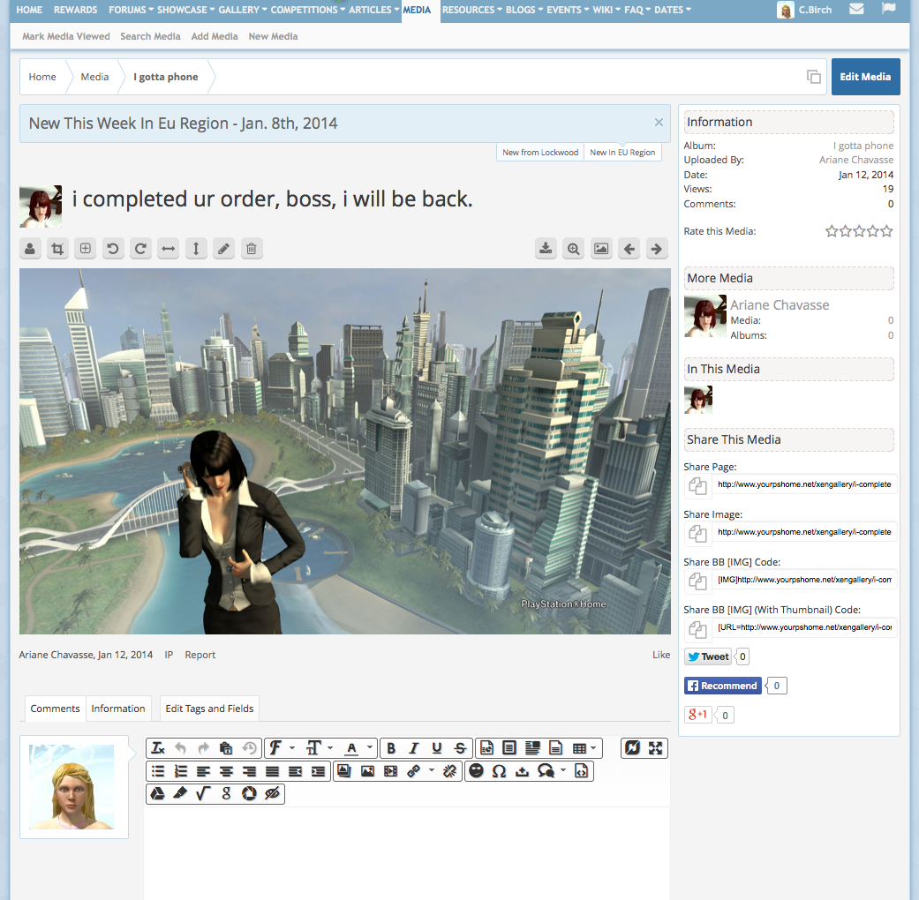Screen dimensions: 919x900
Task: Open the inbox envelope icon
Action: pyautogui.click(x=856, y=9)
